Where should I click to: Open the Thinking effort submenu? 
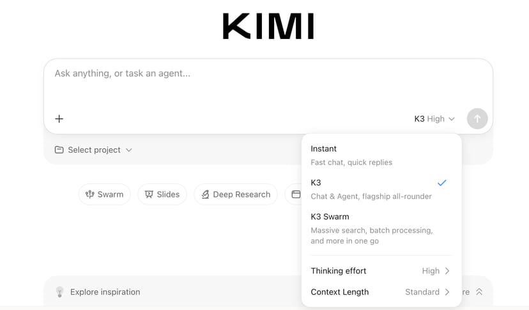381,271
